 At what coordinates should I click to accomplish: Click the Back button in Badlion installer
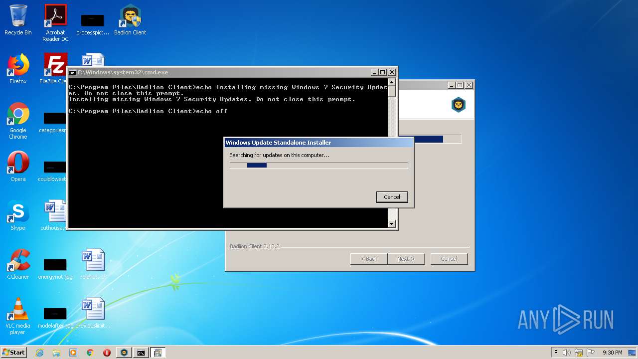369,259
